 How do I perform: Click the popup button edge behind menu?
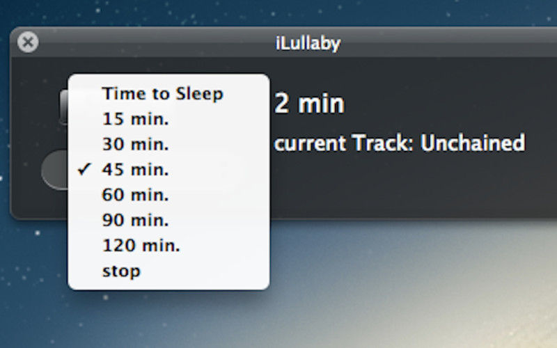pyautogui.click(x=63, y=107)
